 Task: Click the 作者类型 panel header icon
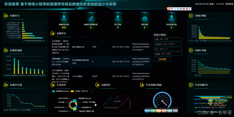(x=53, y=85)
